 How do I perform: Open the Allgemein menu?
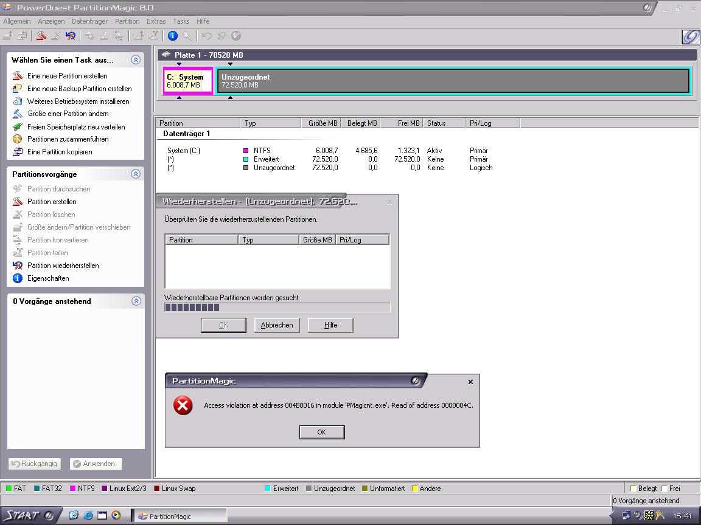[x=17, y=21]
